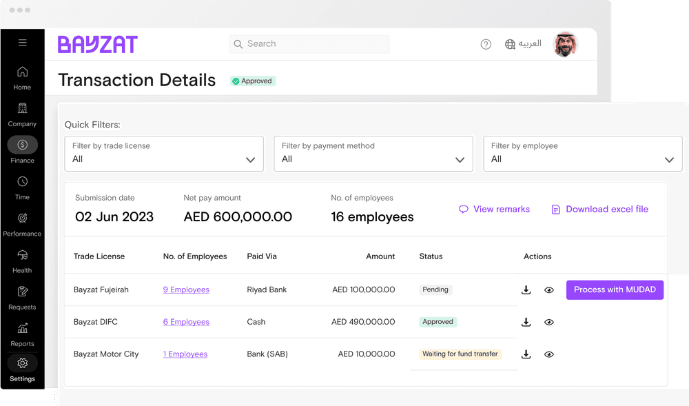The image size is (689, 406).
Task: Click the excel file document icon
Action: 556,210
